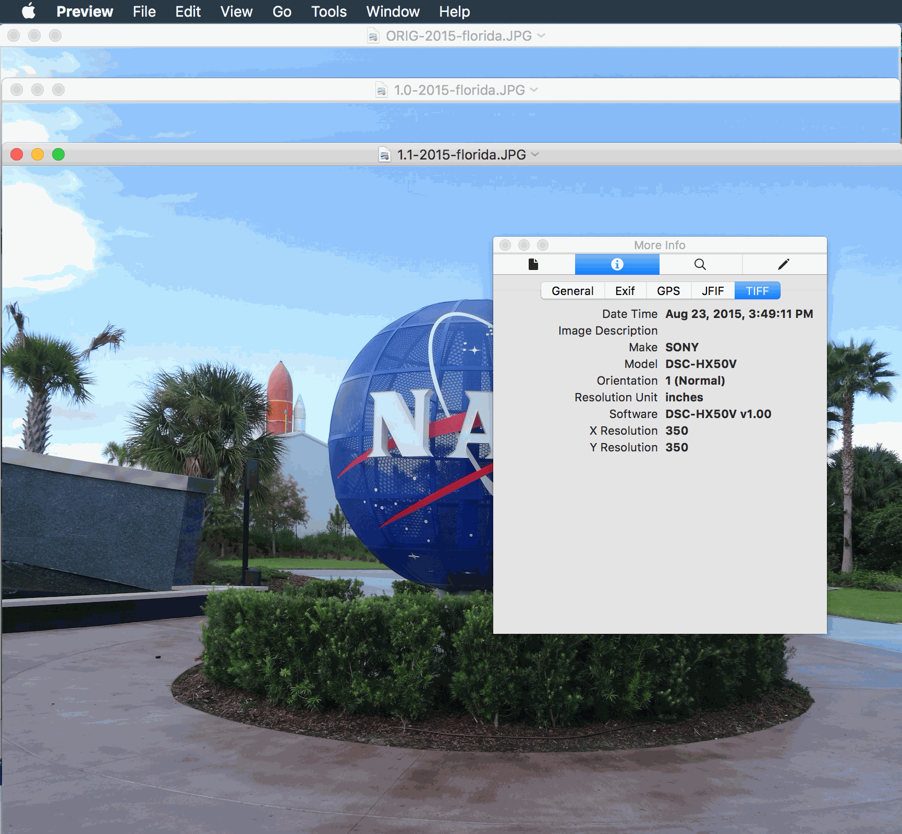902x834 pixels.
Task: Click the Resolution Unit value inches
Action: pyautogui.click(x=684, y=397)
